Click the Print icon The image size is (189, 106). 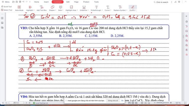coord(20,2)
